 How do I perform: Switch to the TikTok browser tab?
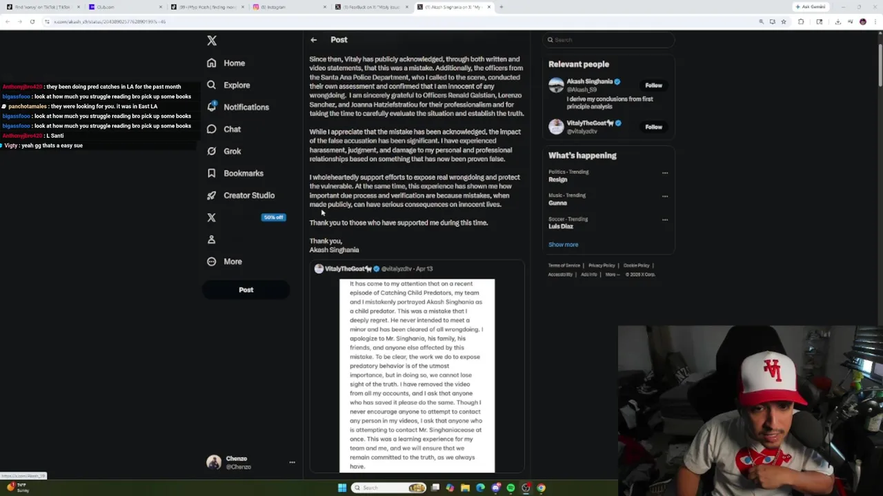[x=43, y=7]
